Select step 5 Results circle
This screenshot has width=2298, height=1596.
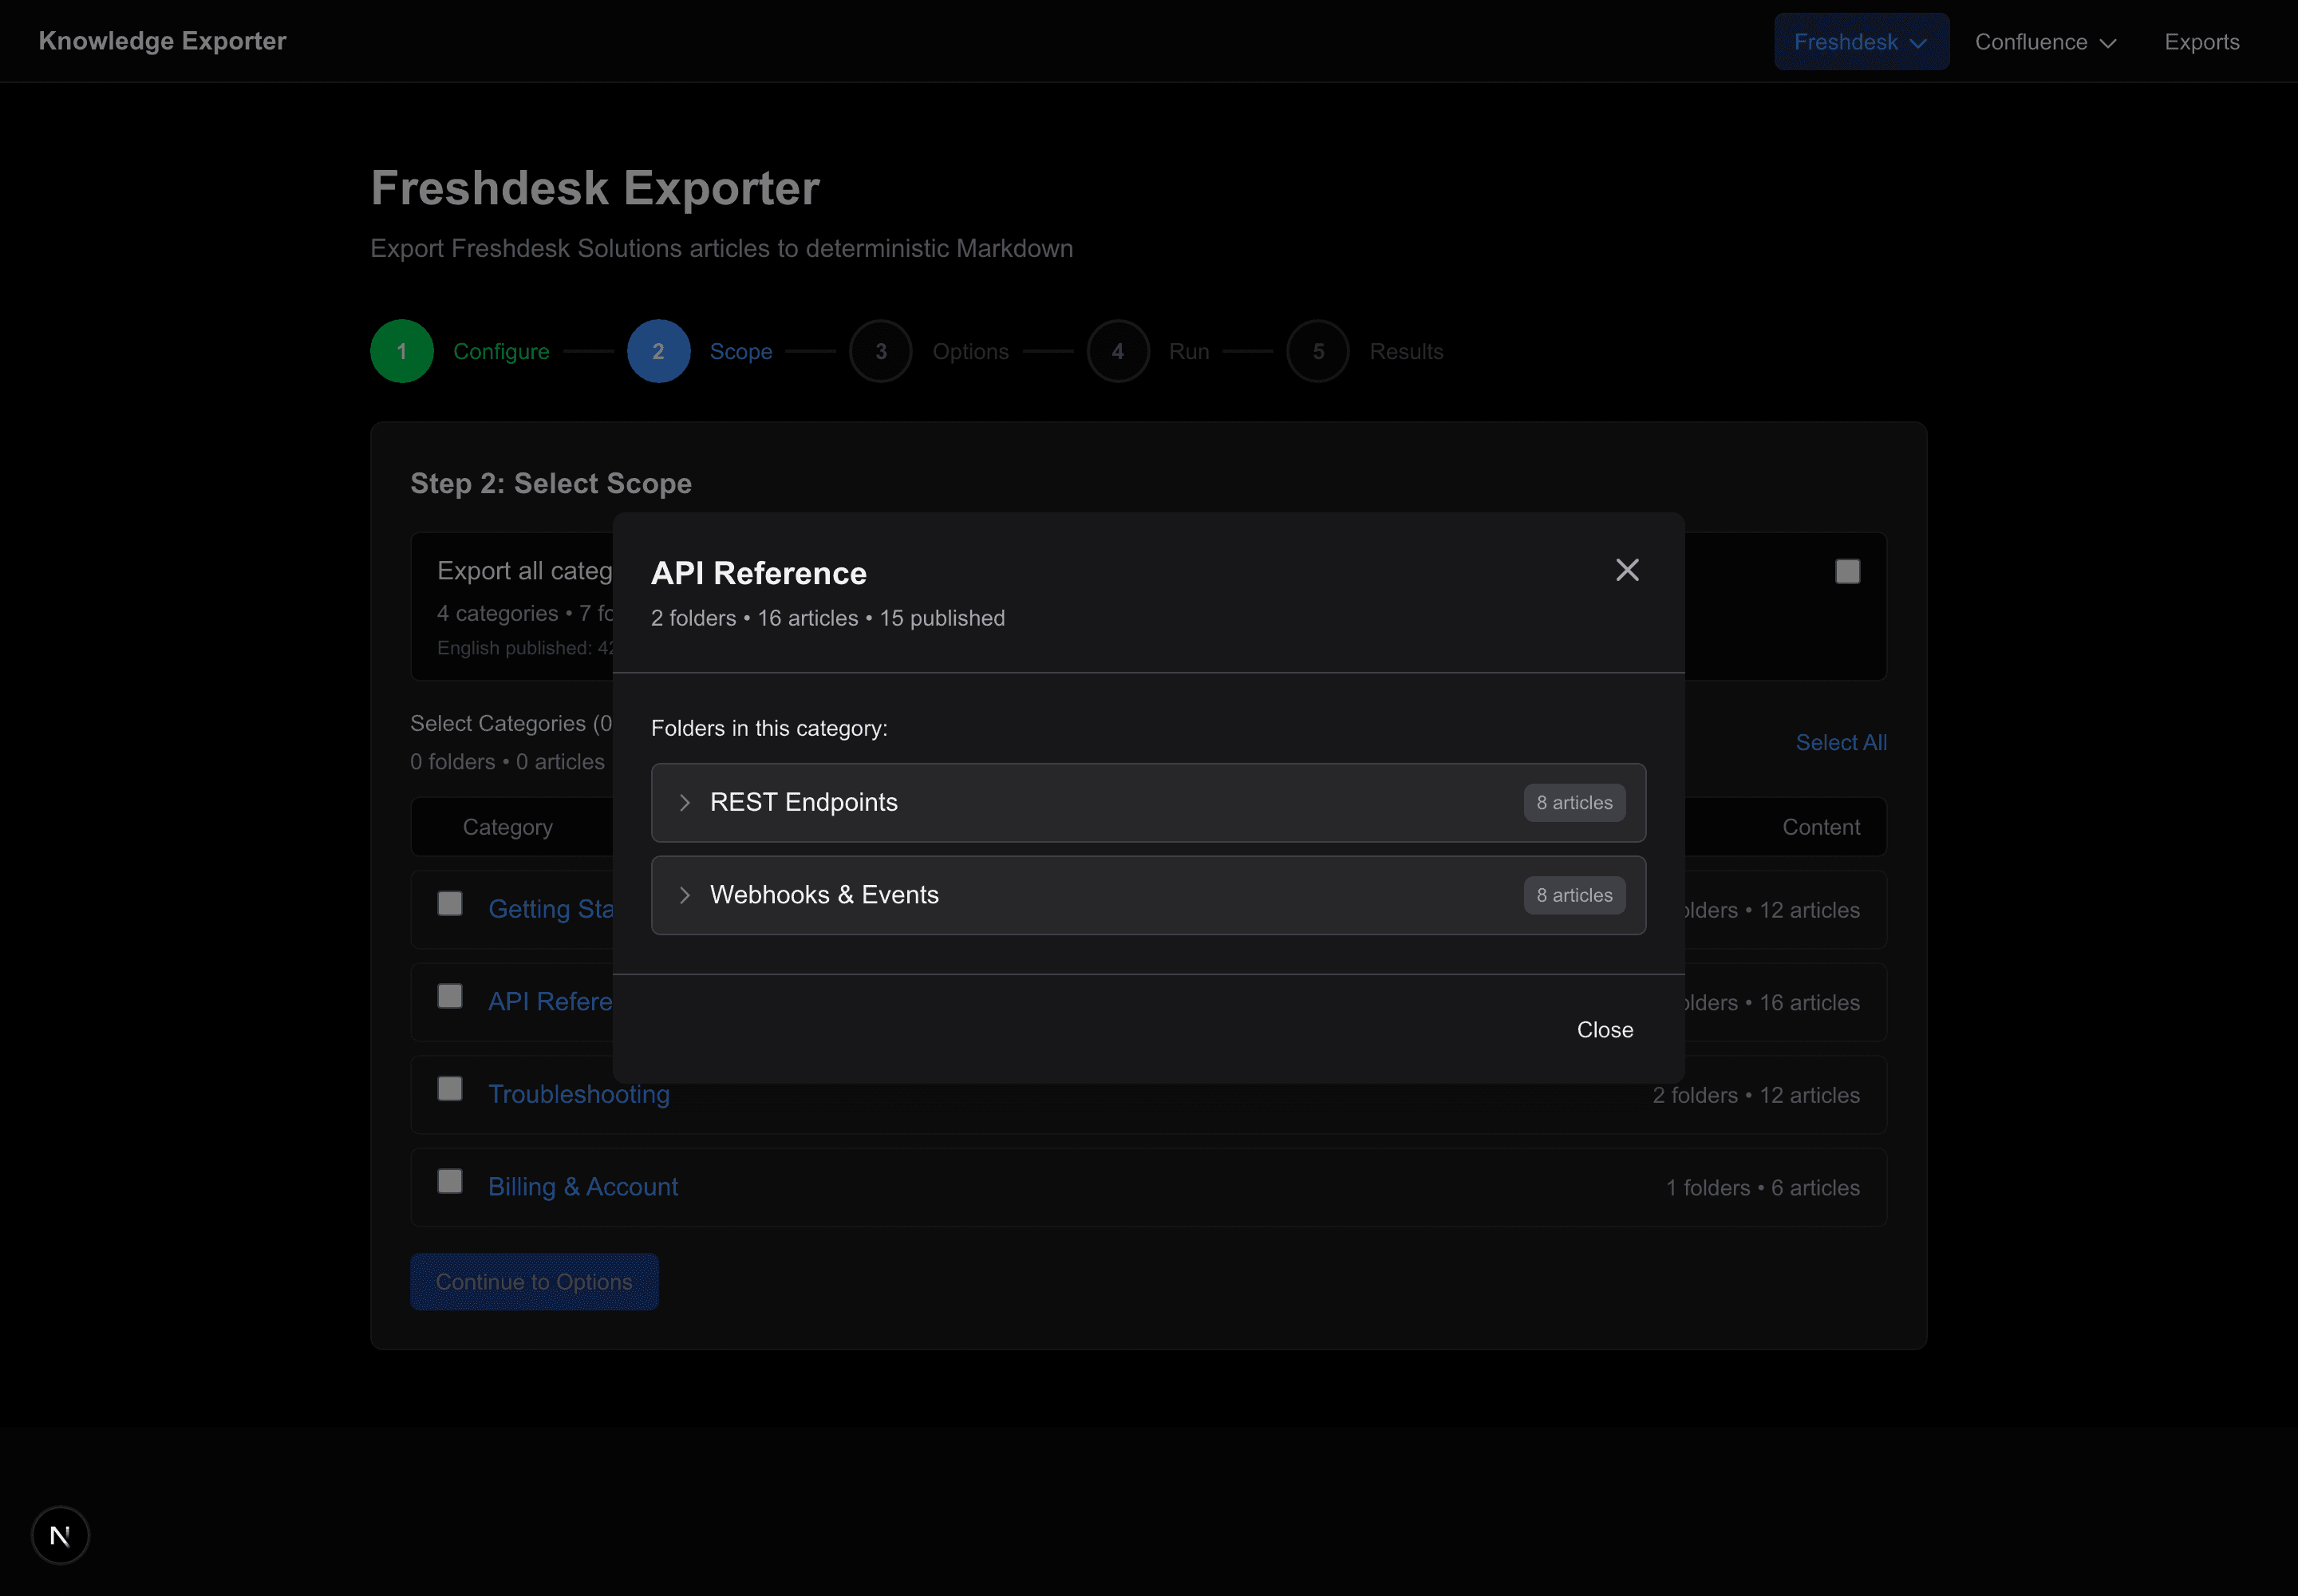tap(1318, 351)
